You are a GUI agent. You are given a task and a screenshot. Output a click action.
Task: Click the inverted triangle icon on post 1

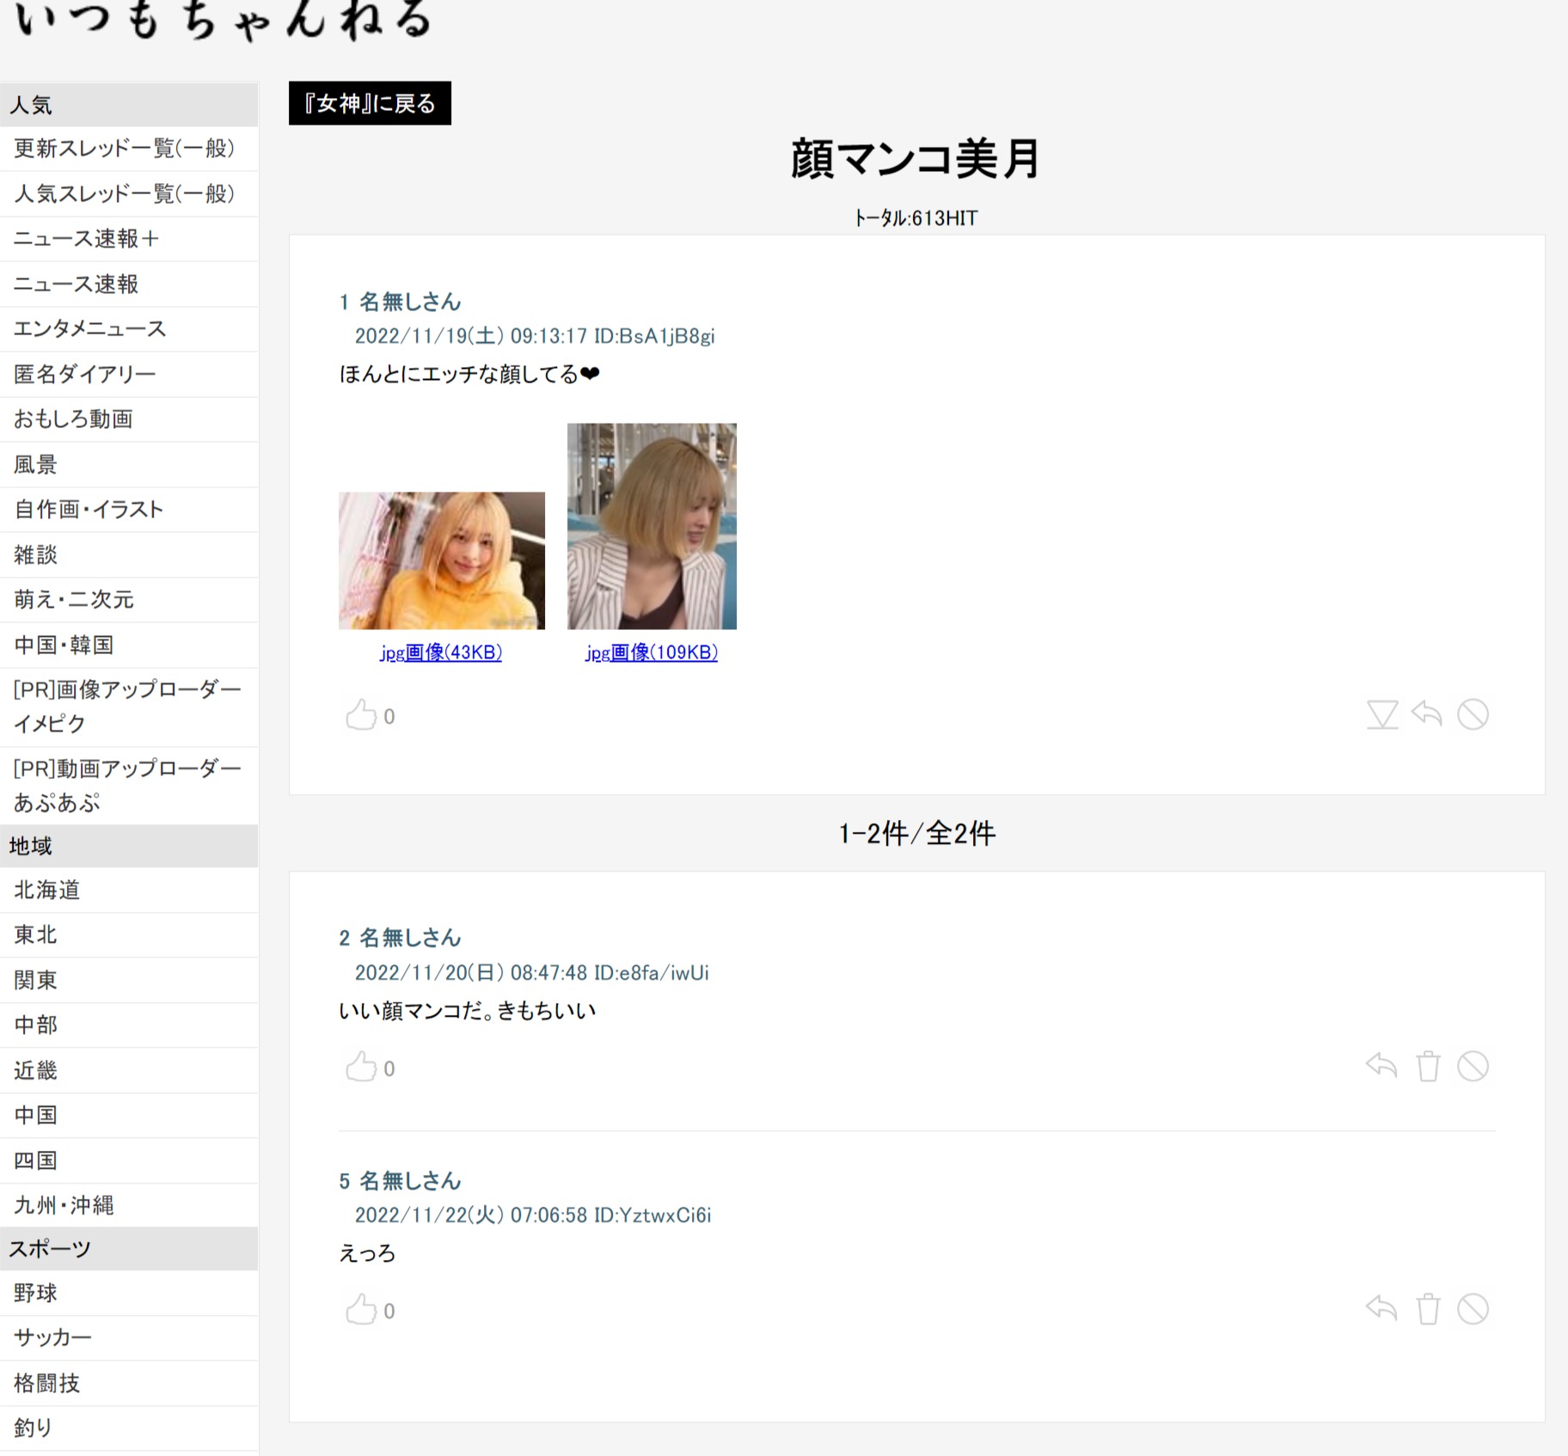pos(1382,714)
